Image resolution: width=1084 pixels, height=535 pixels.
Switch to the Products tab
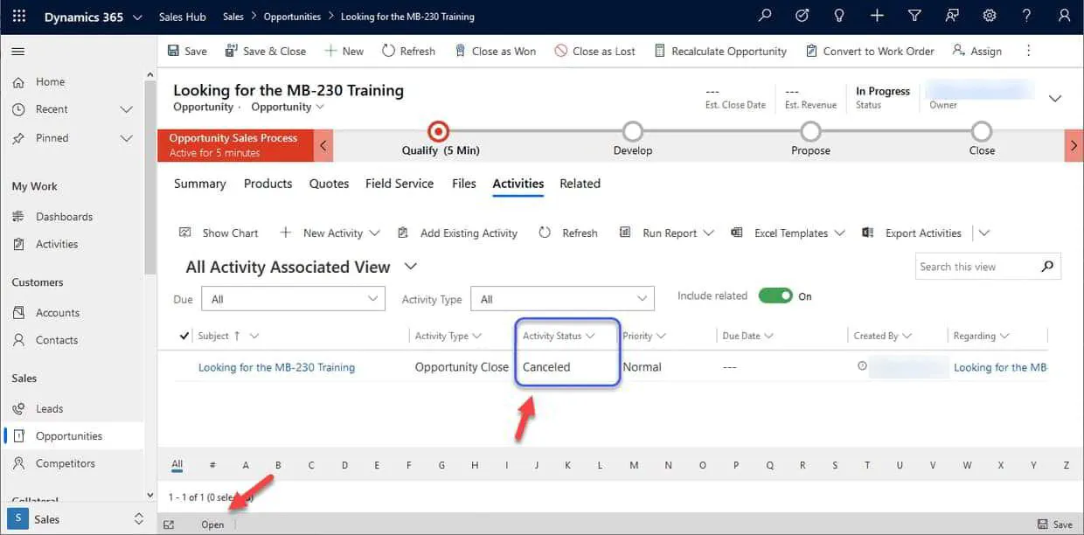tap(268, 184)
